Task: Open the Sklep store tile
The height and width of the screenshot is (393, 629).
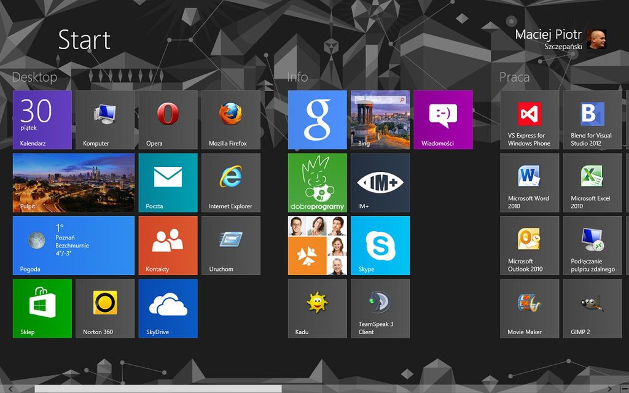Action: pos(42,308)
